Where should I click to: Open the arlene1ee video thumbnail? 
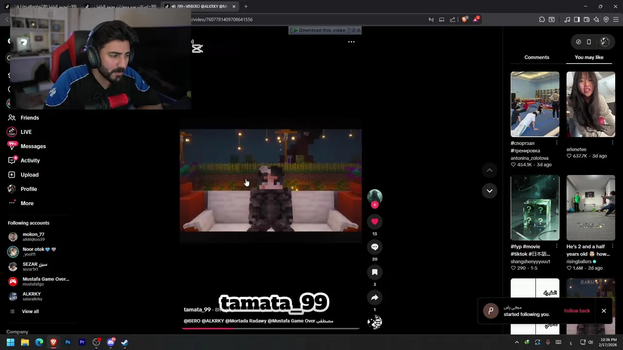[591, 104]
